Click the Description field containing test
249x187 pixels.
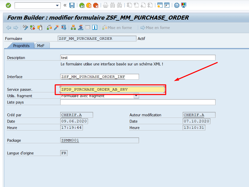pos(138,58)
